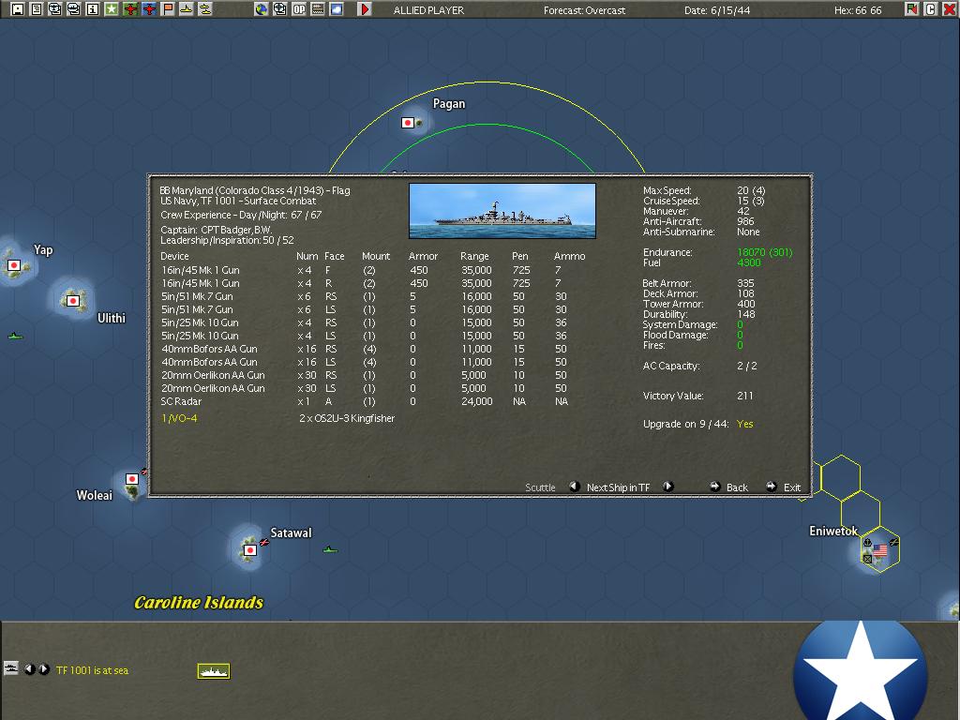960x720 pixels.
Task: Click the 'C' icon in top right
Action: [931, 9]
